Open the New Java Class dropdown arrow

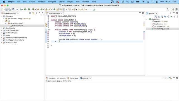pyautogui.click(x=43, y=10)
